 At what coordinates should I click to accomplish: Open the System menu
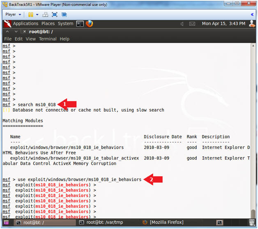click(x=65, y=24)
